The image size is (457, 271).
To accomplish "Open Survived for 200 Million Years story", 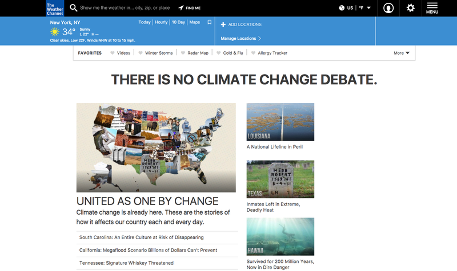I will [x=280, y=264].
